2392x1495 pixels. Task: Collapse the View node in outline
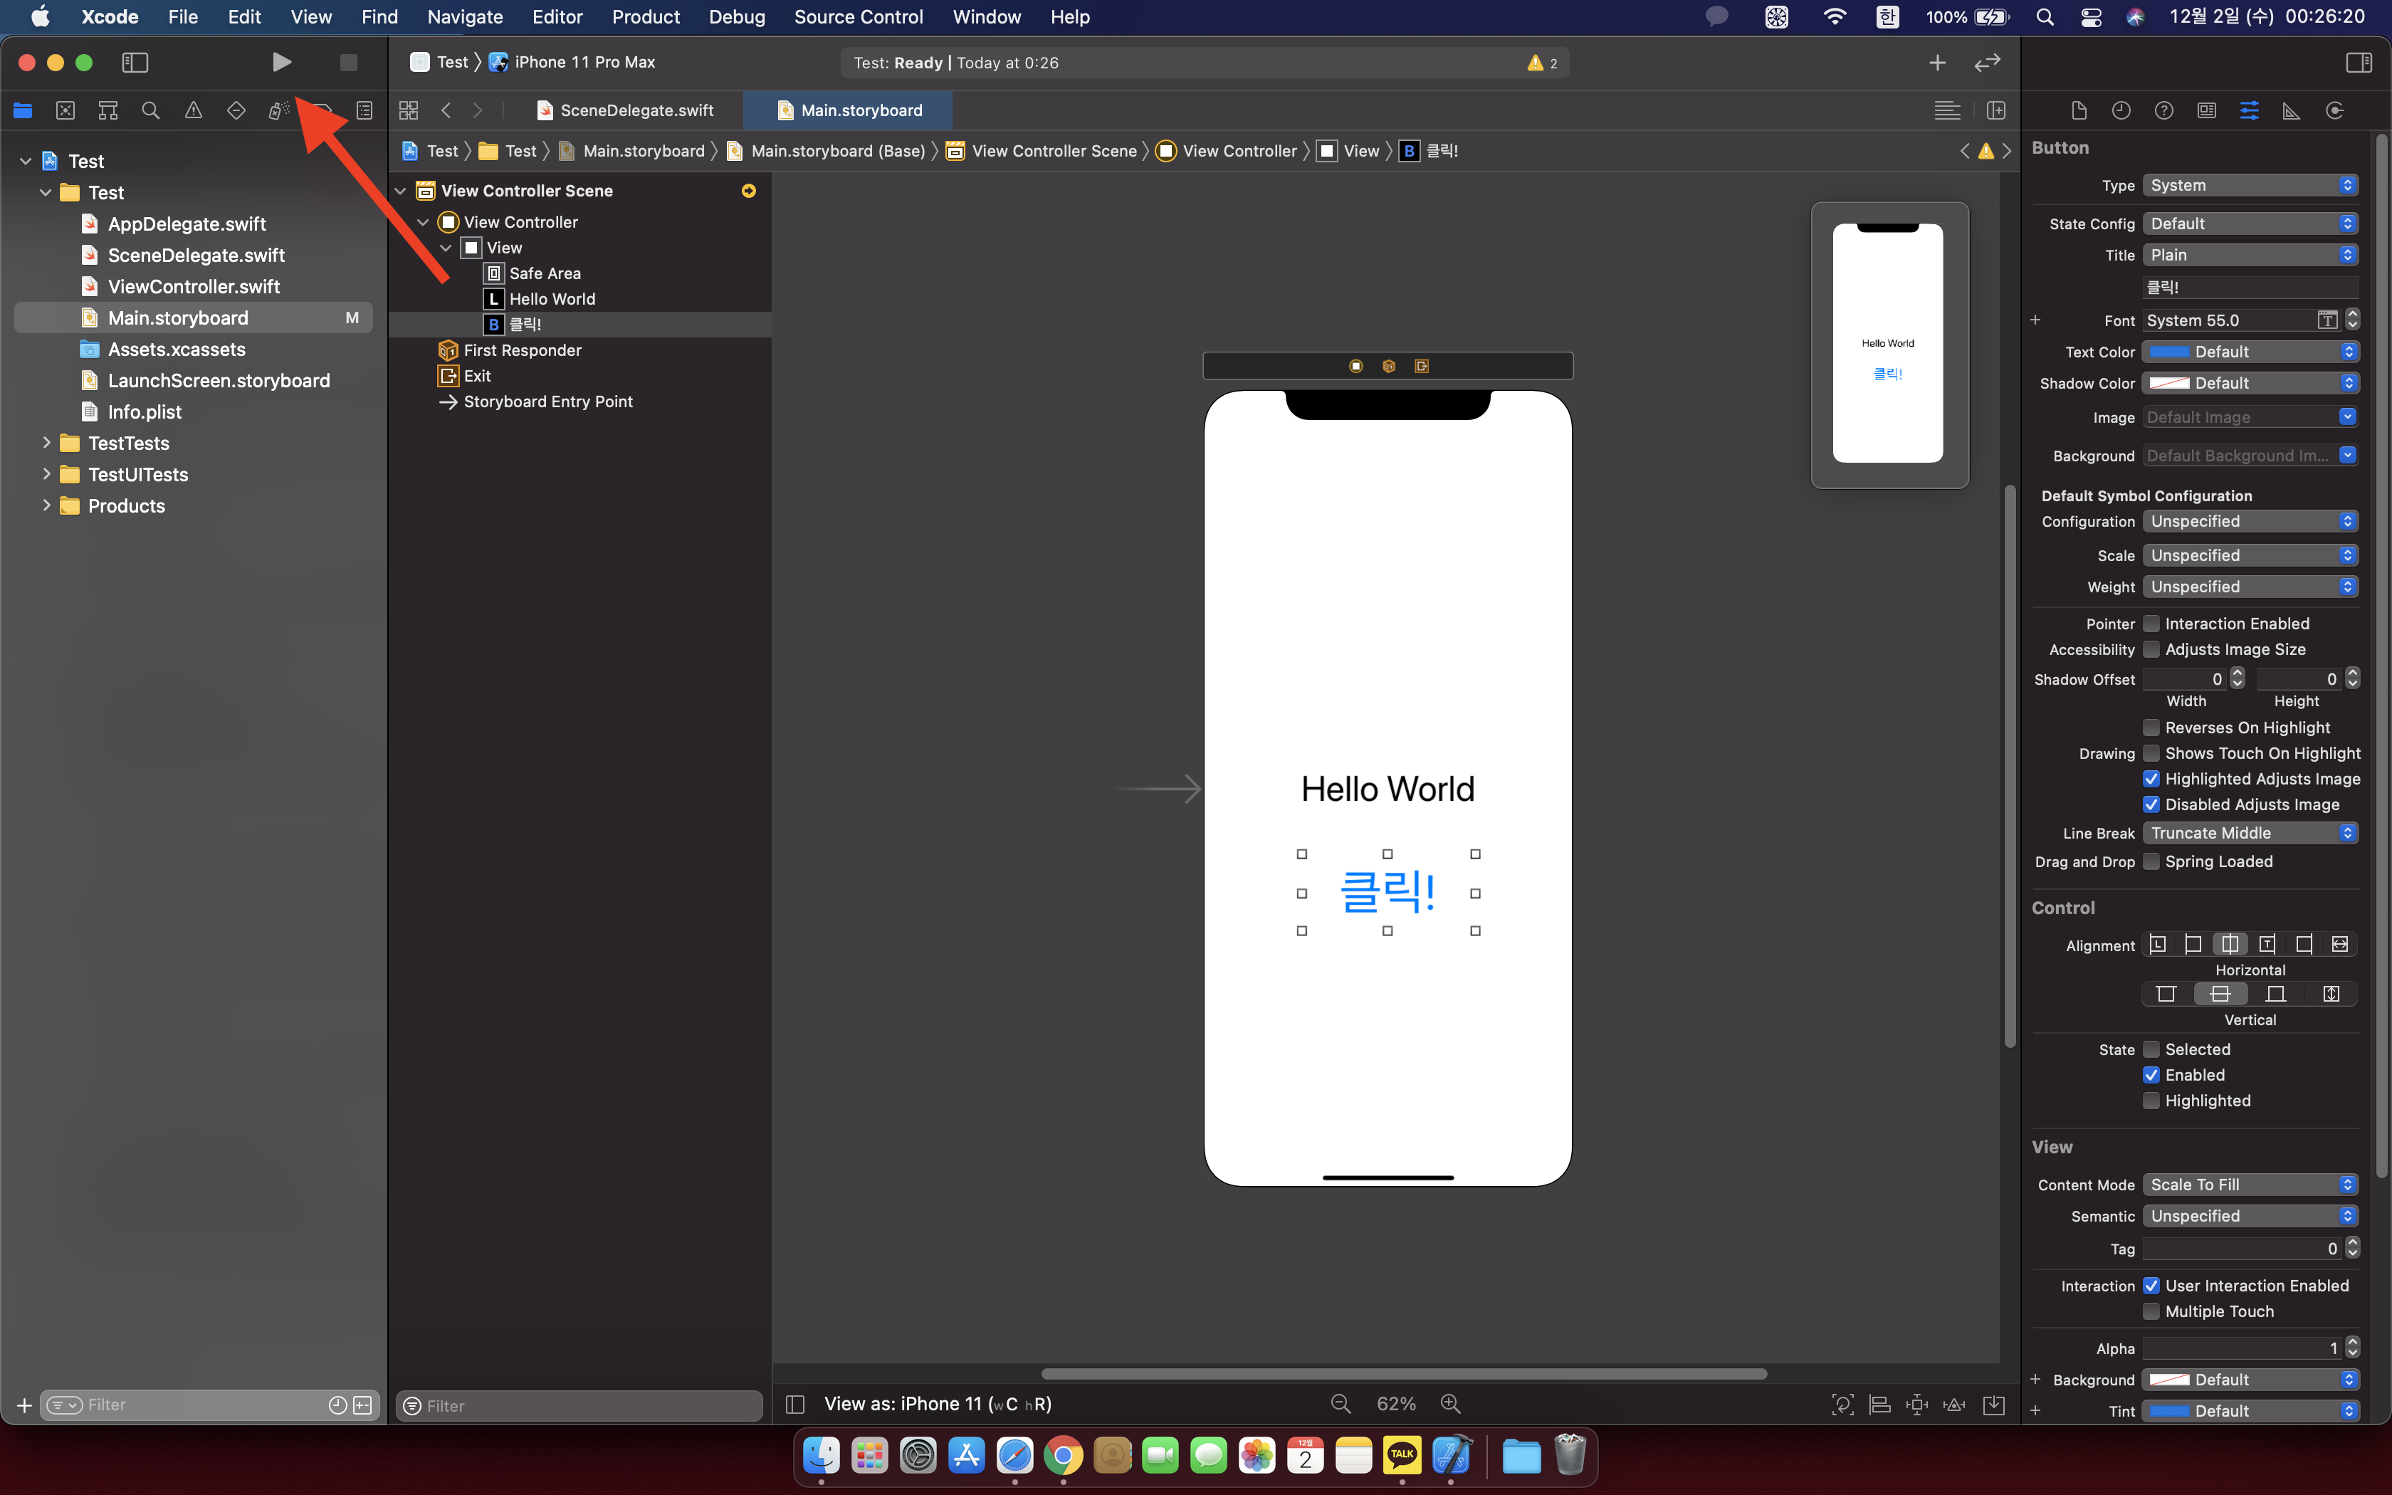coord(446,248)
